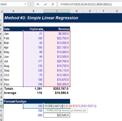Click the formula bar options dots handle
This screenshot has width=122, height=121.
coord(31,4)
